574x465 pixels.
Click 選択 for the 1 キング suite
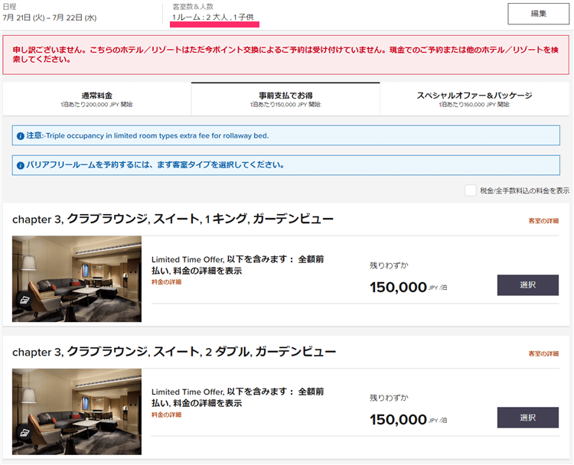527,285
